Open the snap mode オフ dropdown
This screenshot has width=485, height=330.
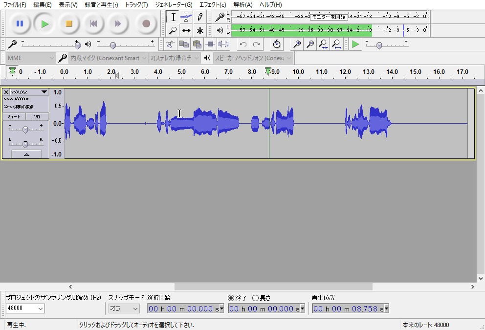tap(124, 308)
